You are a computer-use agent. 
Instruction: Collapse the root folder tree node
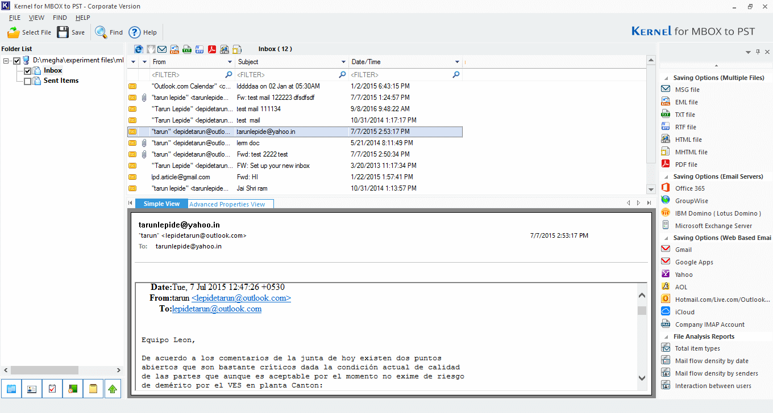click(x=6, y=61)
